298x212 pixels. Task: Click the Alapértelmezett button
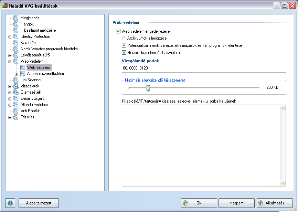click(39, 203)
